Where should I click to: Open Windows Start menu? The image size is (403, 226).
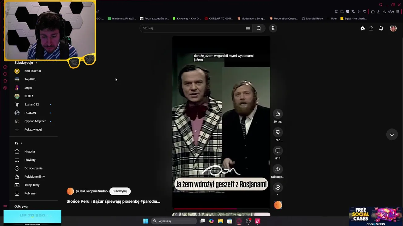tap(146, 221)
